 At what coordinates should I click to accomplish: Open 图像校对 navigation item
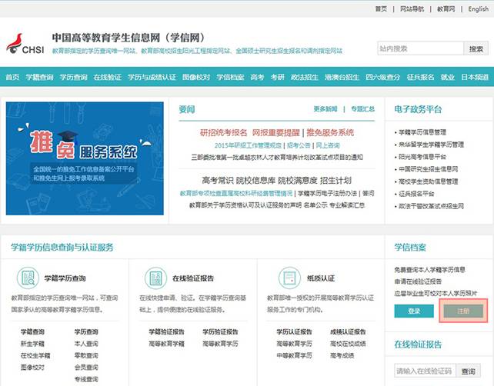point(196,77)
